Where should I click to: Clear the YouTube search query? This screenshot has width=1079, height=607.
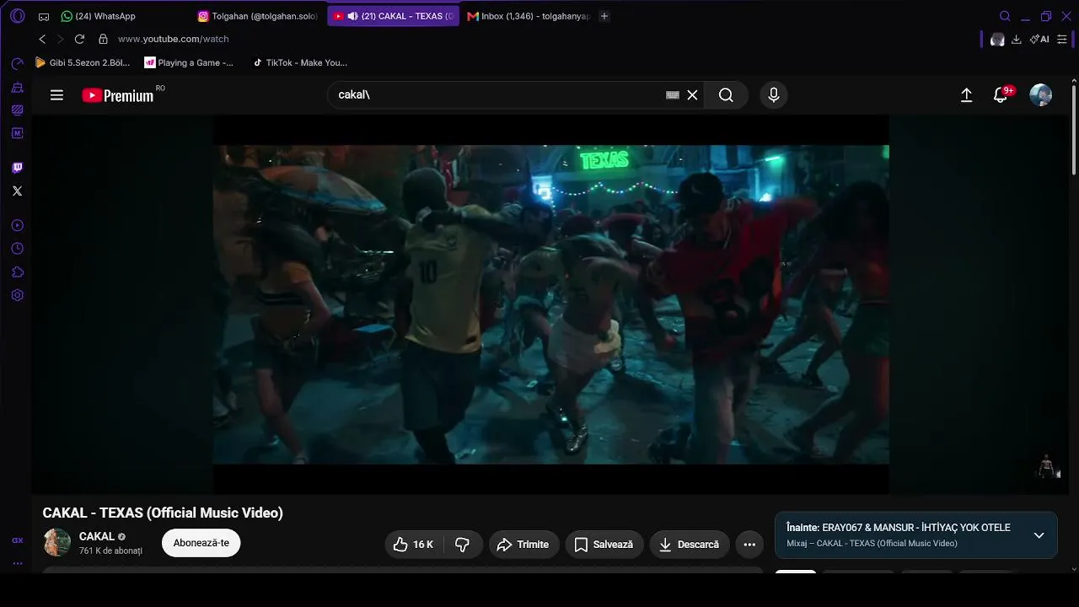tap(692, 95)
